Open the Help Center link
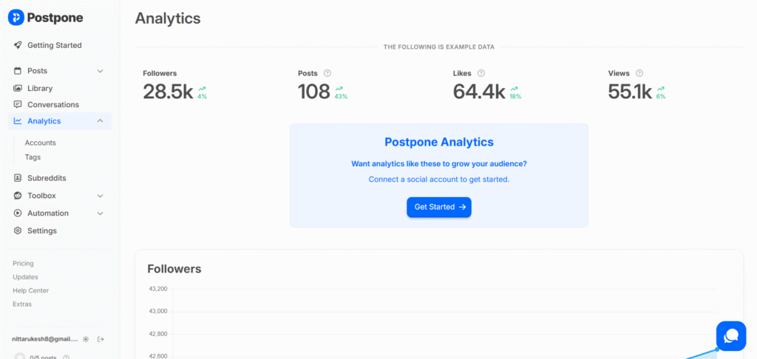 click(31, 290)
